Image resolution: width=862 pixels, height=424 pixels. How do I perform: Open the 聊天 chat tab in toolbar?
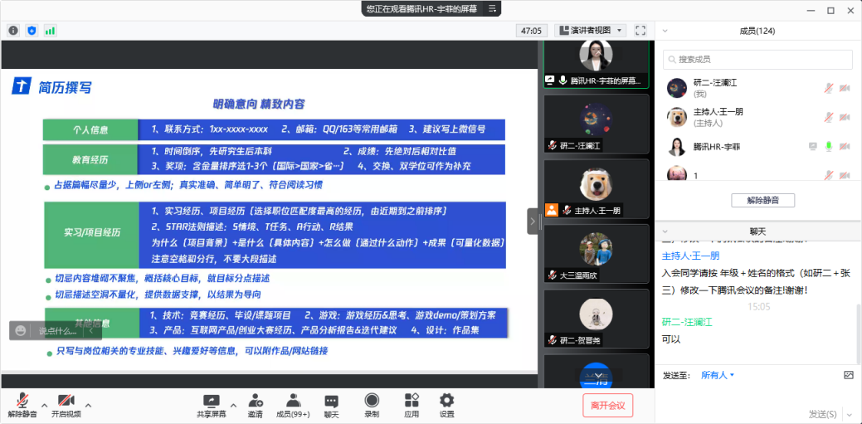[x=331, y=401]
